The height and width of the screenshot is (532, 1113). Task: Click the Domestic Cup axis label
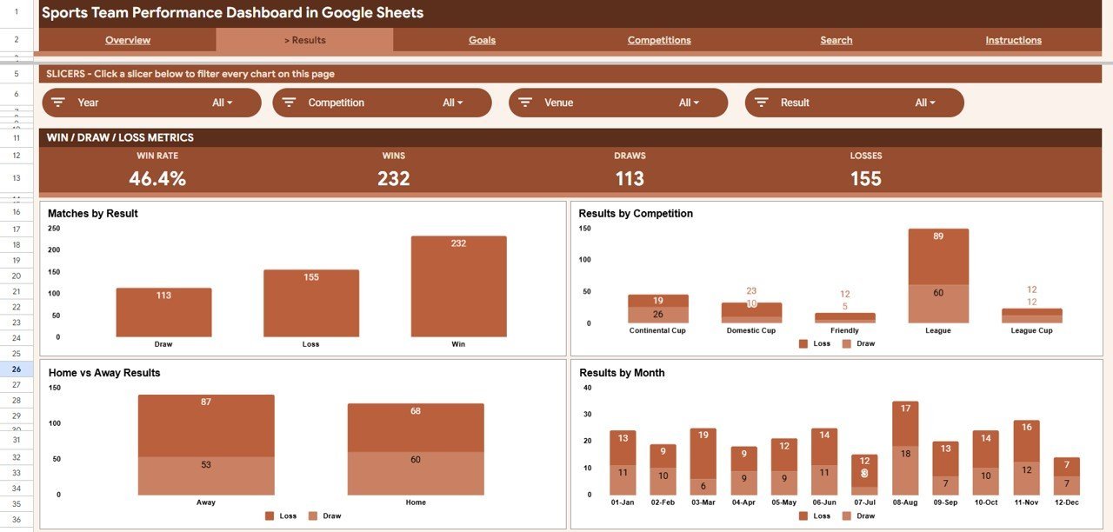pos(751,330)
